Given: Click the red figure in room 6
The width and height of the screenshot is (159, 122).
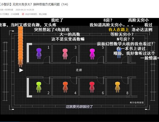Looking at the screenshot, I should (92, 87).
